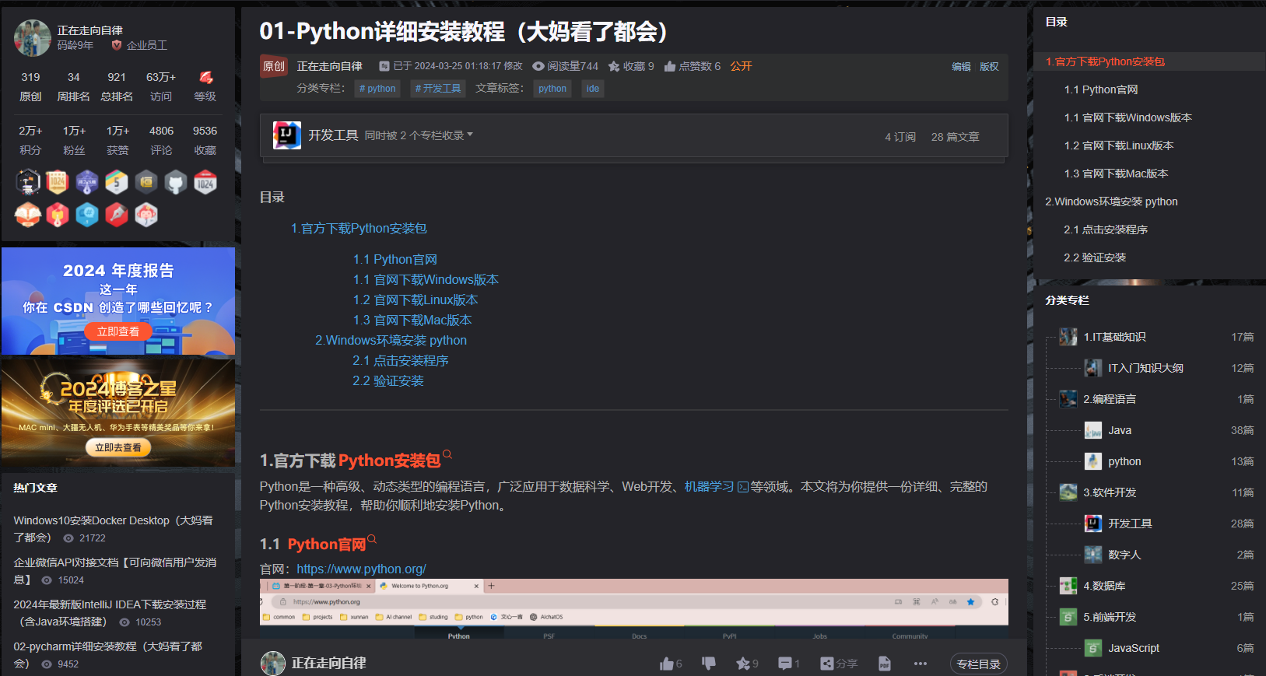Click author avatar in the bottom bar
The height and width of the screenshot is (676, 1266).
(273, 664)
